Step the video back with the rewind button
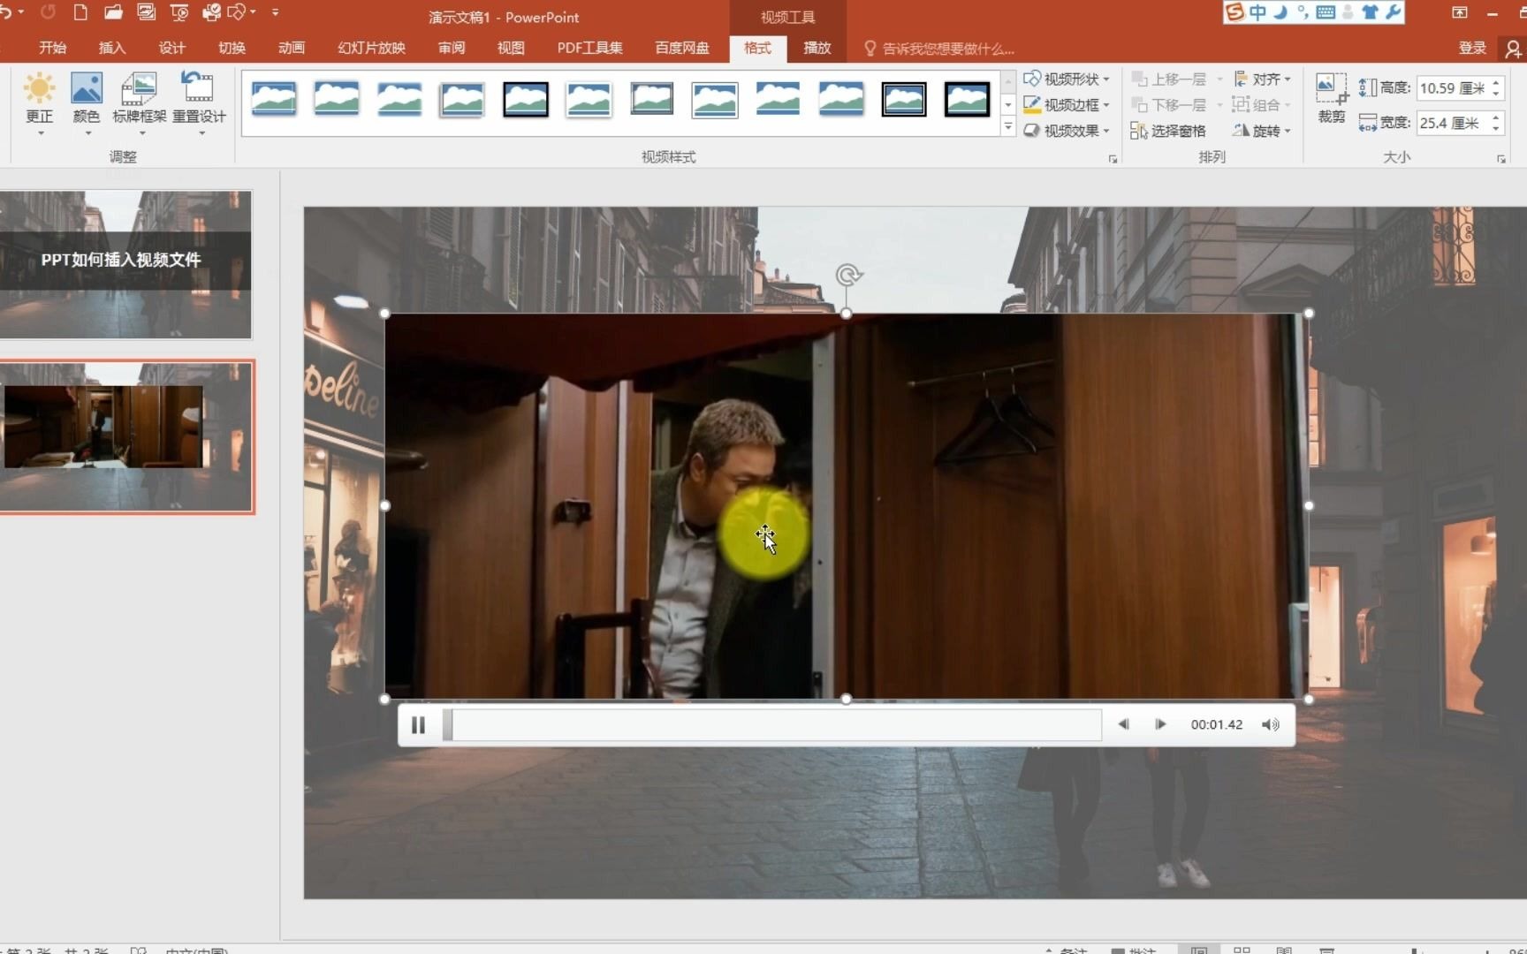The height and width of the screenshot is (954, 1527). coord(1123,724)
